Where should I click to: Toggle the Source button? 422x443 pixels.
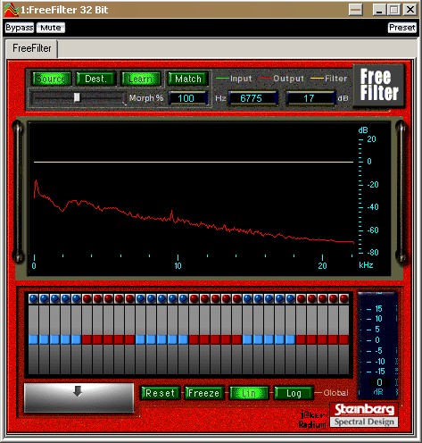coord(52,79)
